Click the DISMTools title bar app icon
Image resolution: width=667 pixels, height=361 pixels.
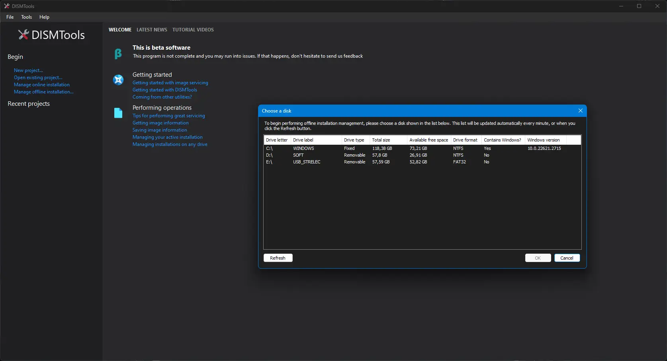pos(7,6)
